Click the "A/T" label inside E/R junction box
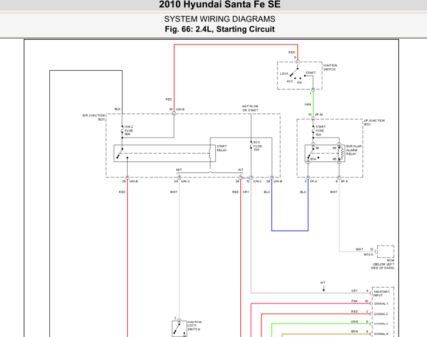The image size is (427, 337). click(x=240, y=170)
